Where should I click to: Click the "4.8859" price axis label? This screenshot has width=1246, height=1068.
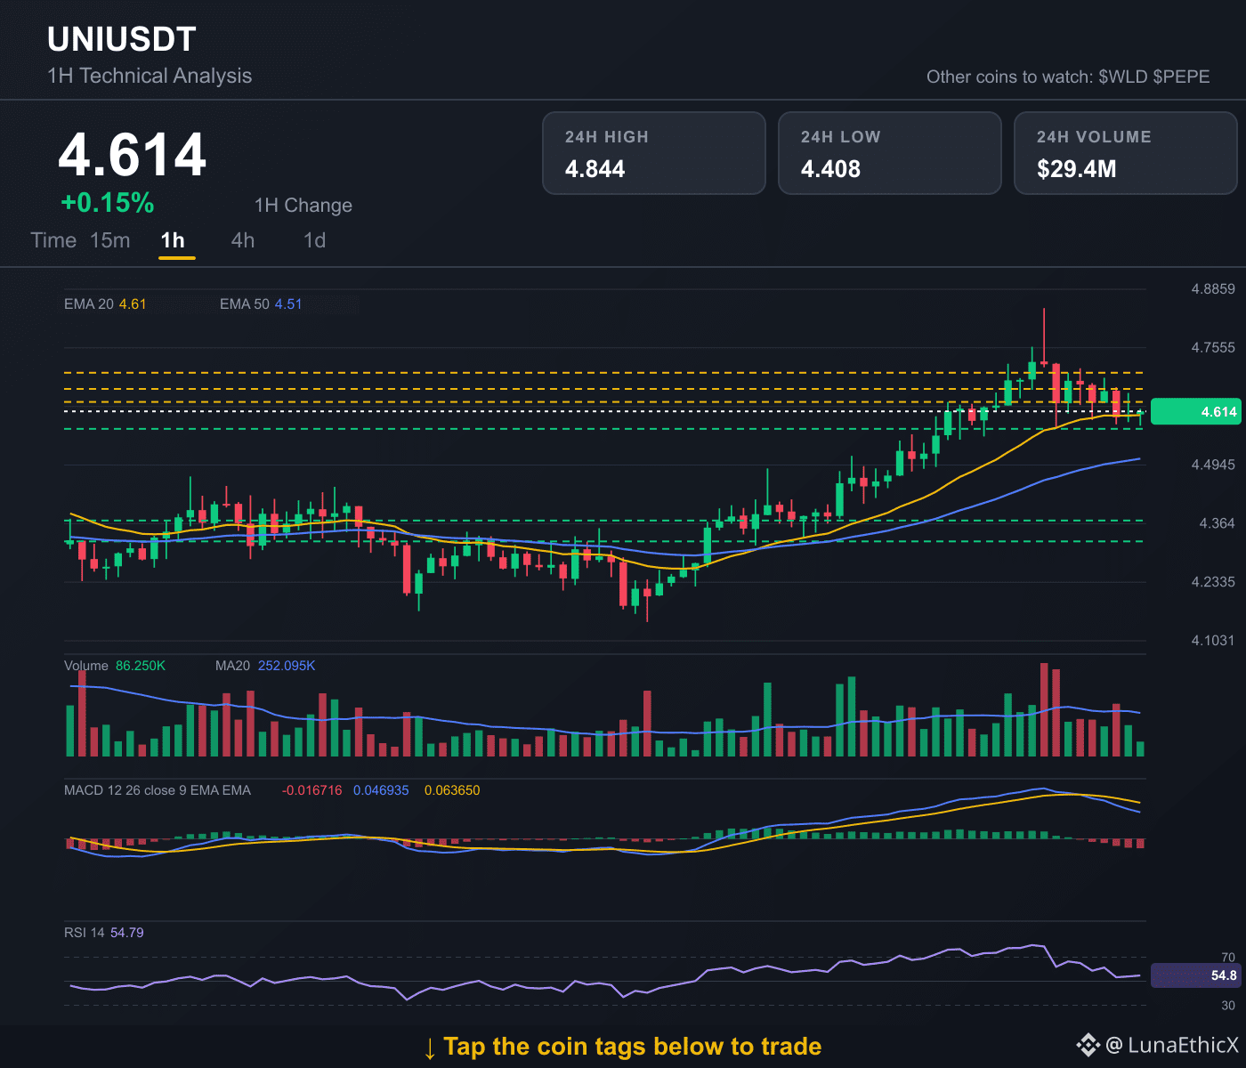click(x=1213, y=288)
